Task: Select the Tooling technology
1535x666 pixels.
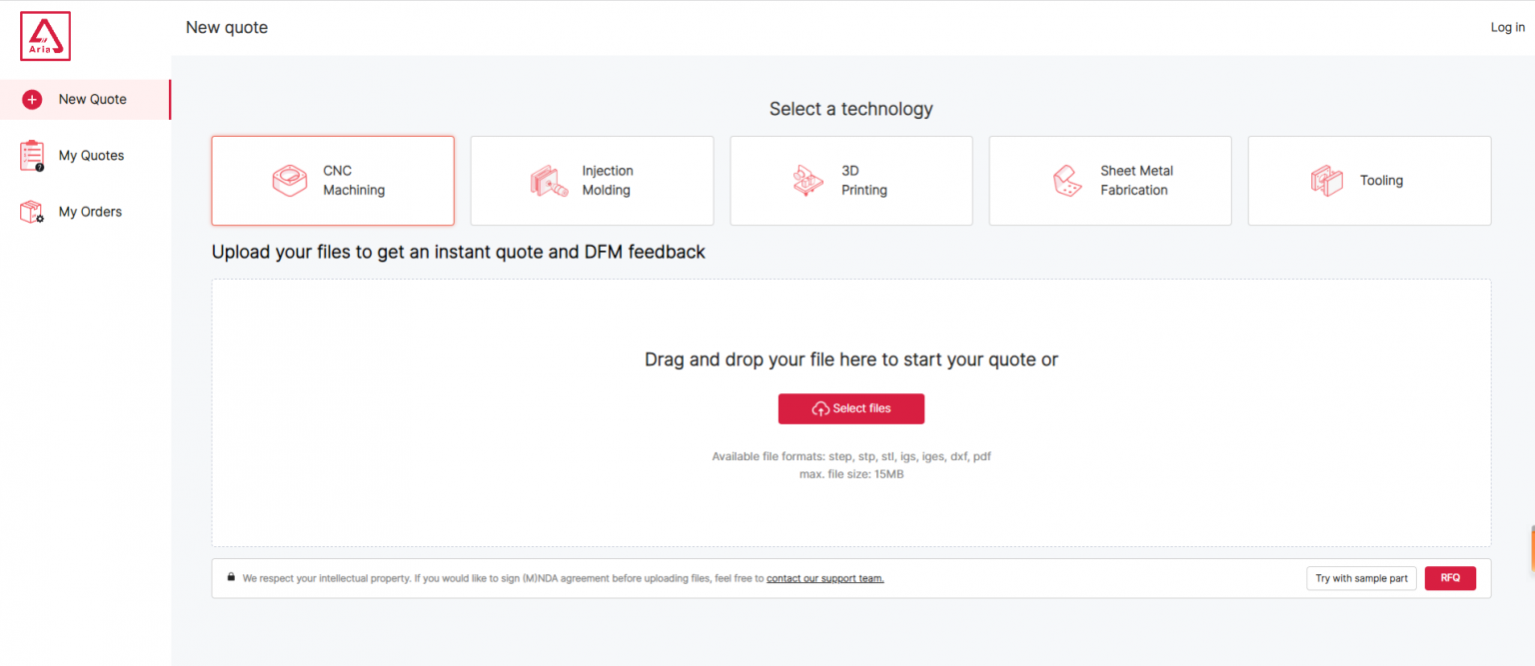Action: tap(1368, 181)
